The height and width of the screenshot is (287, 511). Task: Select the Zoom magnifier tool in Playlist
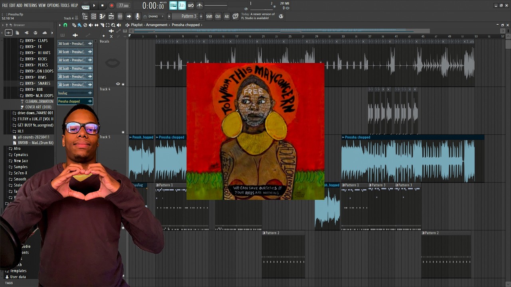tap(113, 25)
